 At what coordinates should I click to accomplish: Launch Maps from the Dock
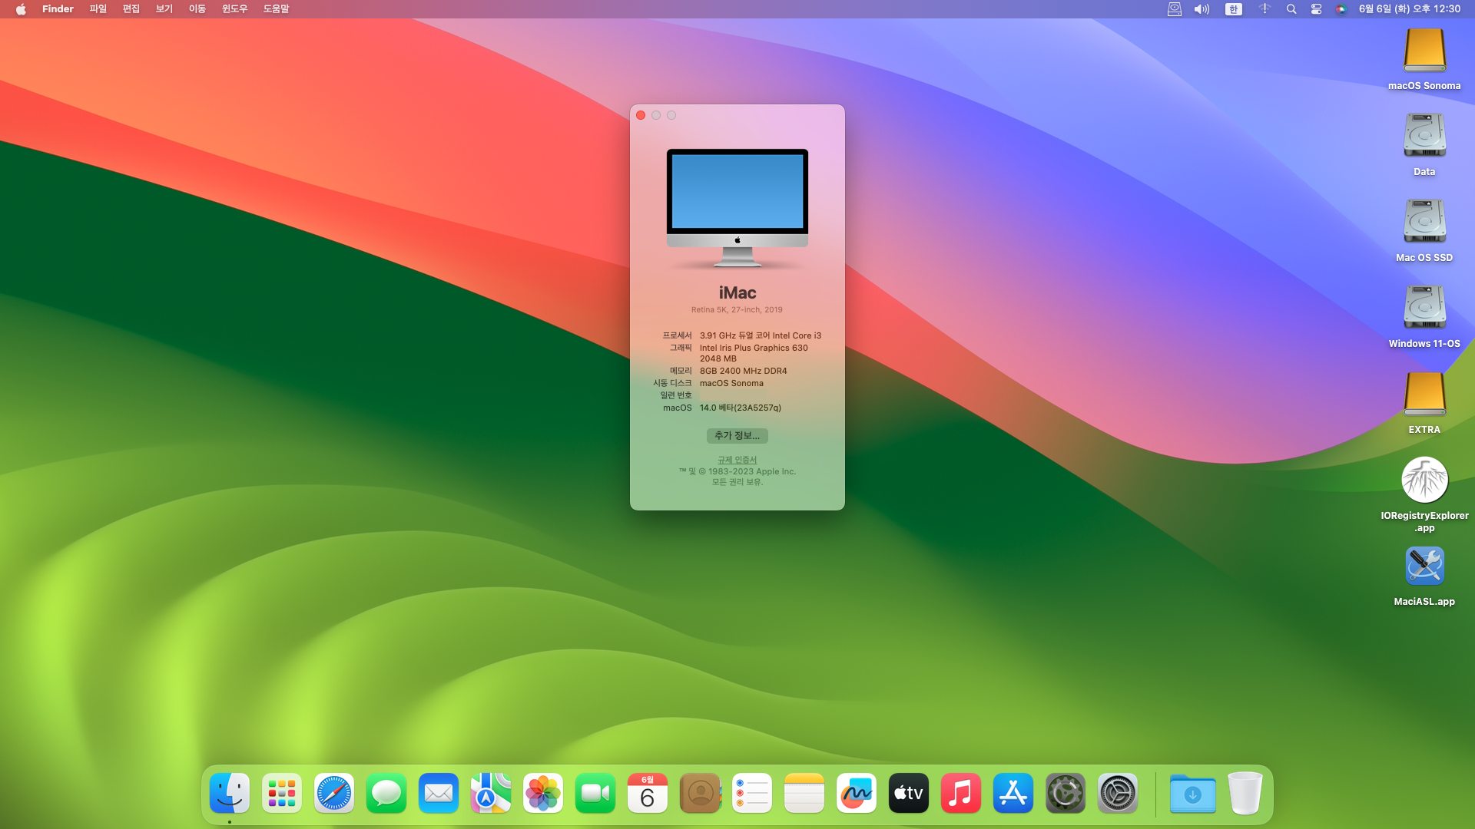491,793
